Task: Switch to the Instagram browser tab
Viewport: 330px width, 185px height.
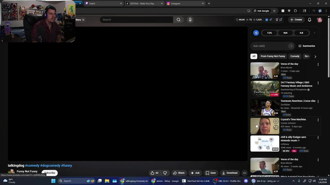Action: coord(185,4)
